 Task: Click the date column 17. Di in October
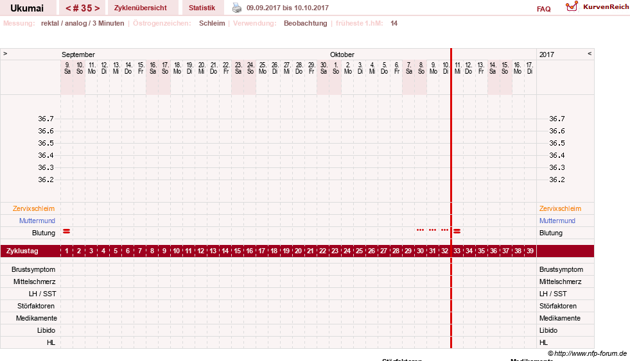pos(530,68)
